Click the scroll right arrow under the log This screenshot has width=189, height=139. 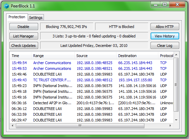(x=170, y=126)
